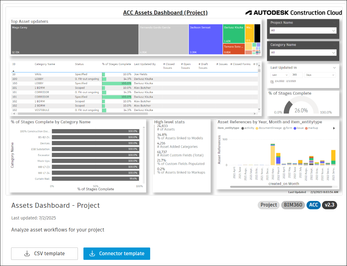Click VESTIBULE category cell
The width and height of the screenshot is (347, 266).
42,110
